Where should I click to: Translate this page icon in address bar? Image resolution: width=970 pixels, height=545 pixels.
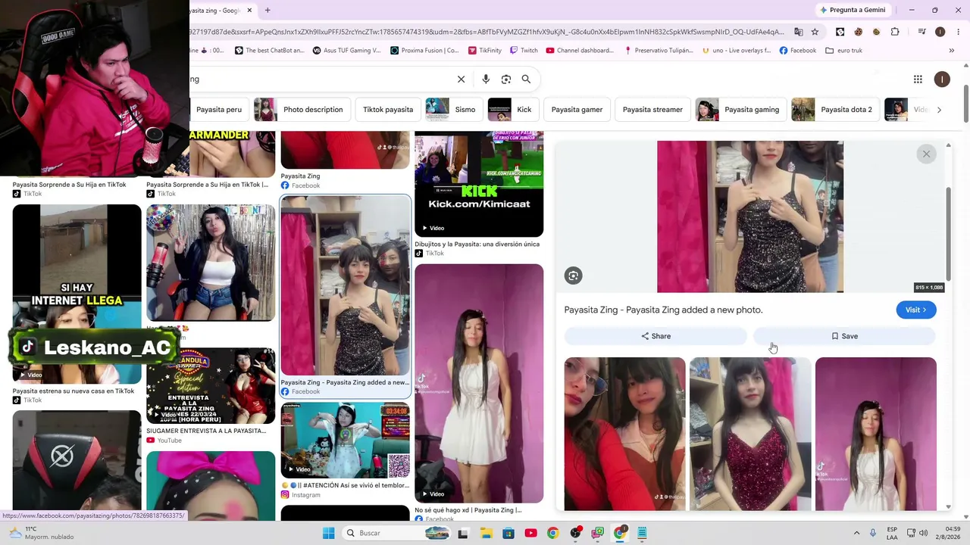coord(798,32)
